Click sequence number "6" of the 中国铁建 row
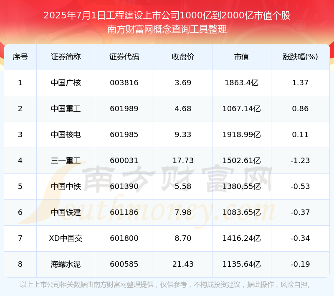The width and height of the screenshot is (334, 296). [x=20, y=212]
